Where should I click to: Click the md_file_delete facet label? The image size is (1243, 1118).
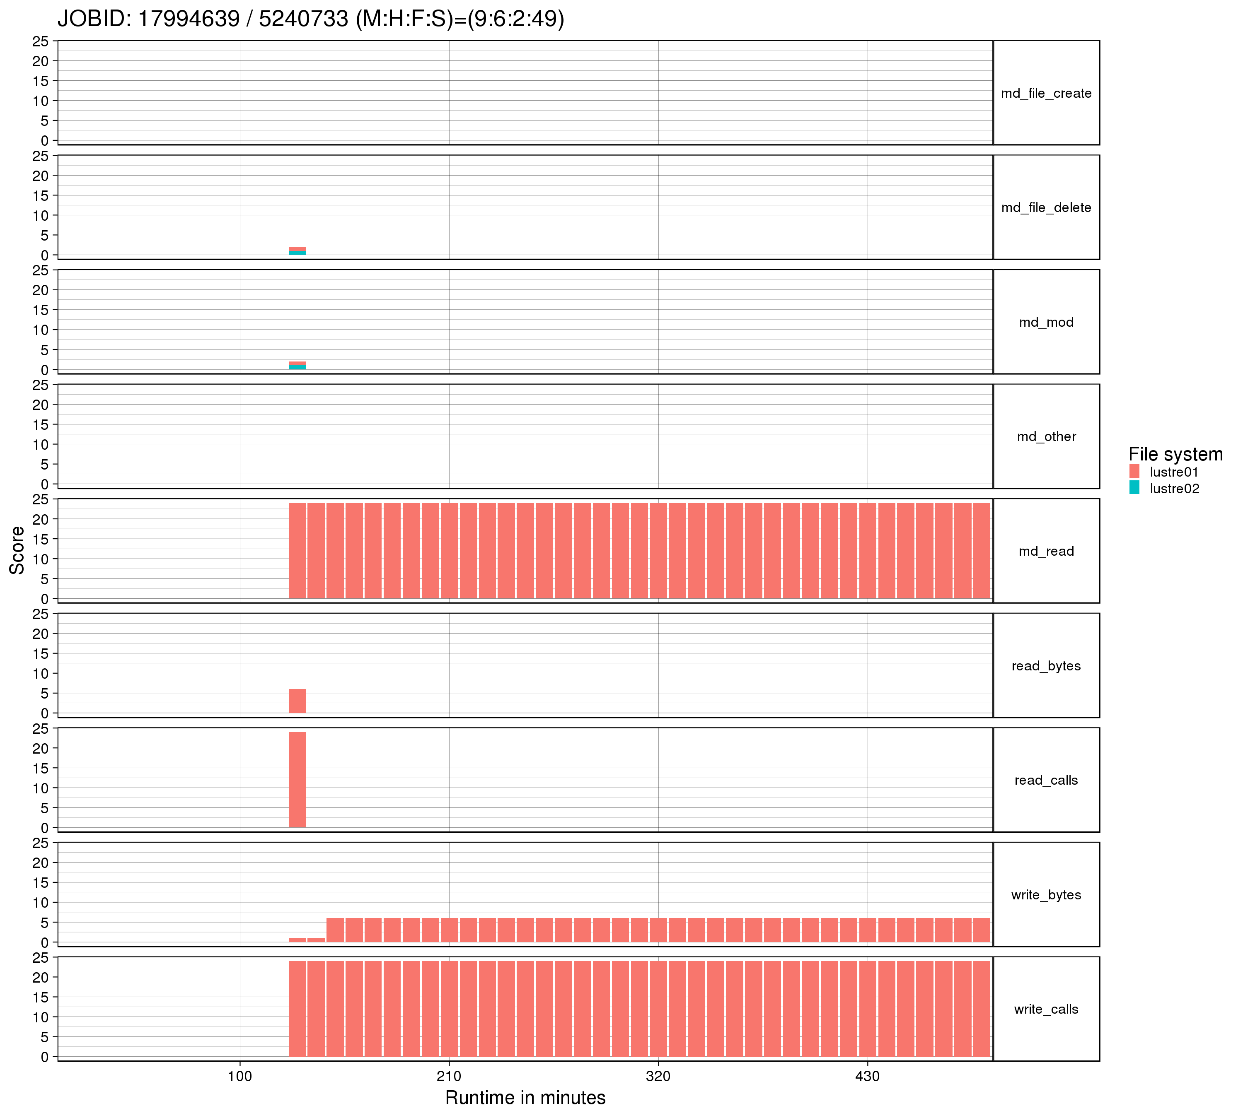(x=1046, y=207)
